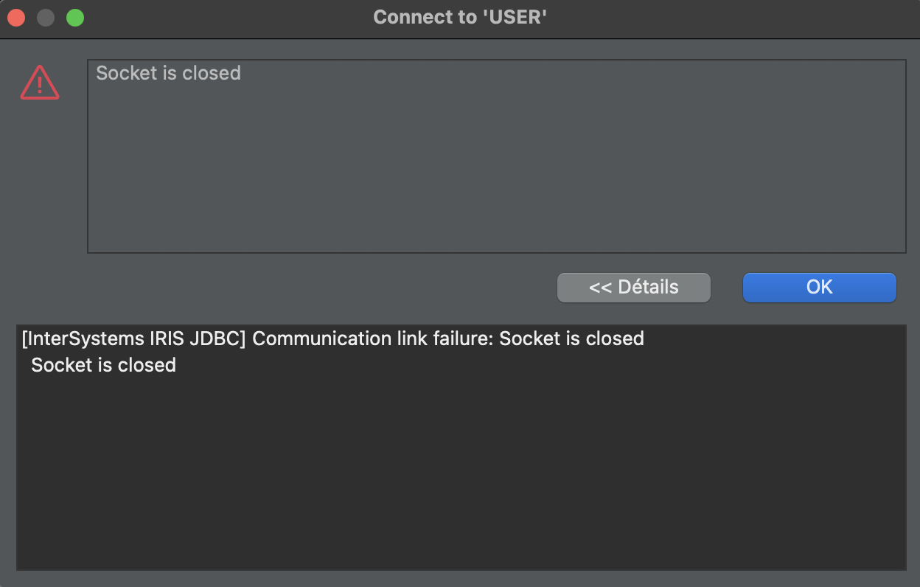Click 'USER' in the window title
The width and height of the screenshot is (920, 587).
[515, 17]
